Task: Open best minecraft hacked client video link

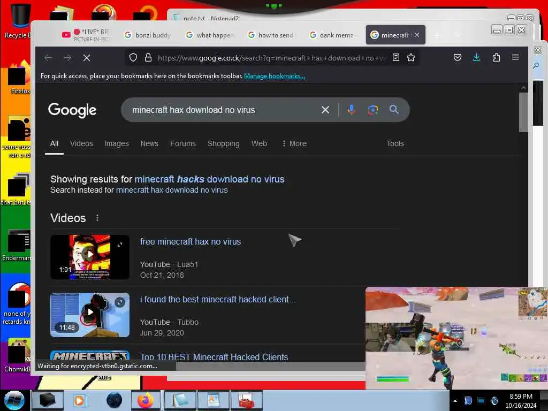Action: click(x=218, y=300)
